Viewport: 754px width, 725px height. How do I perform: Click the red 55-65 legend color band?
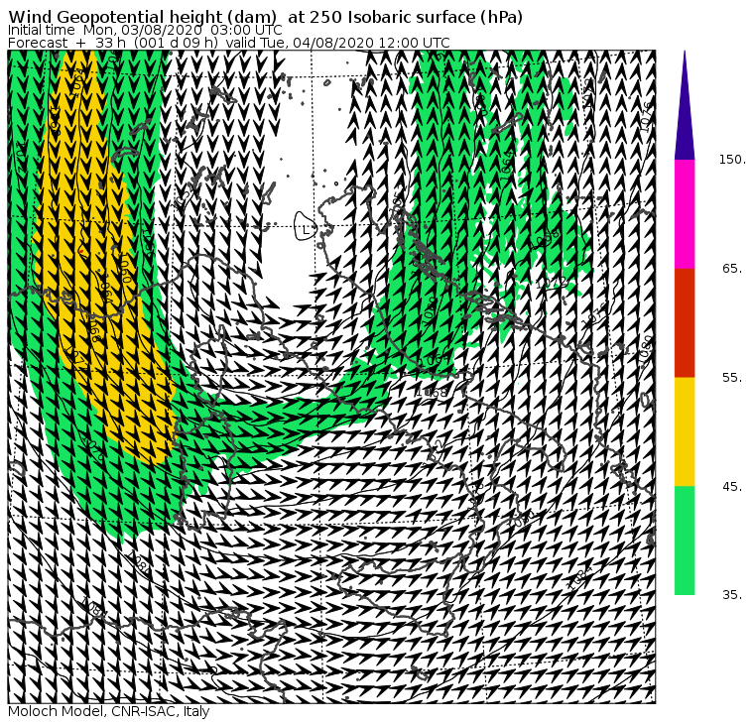(685, 323)
